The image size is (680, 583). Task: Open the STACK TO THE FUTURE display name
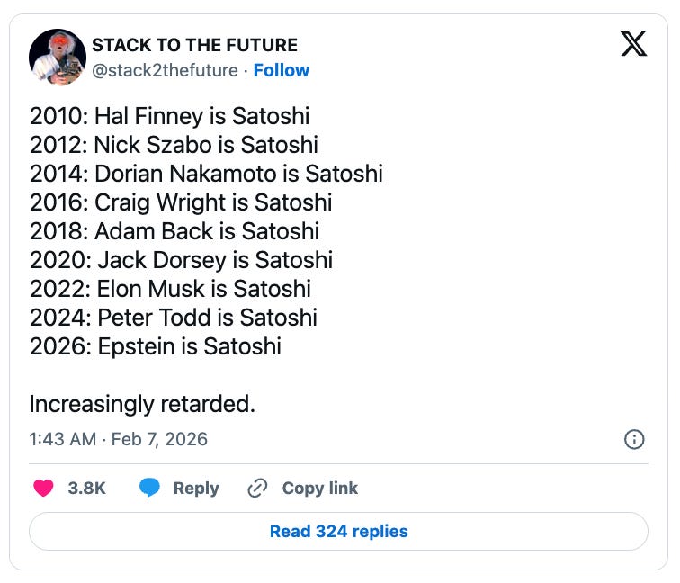click(195, 45)
